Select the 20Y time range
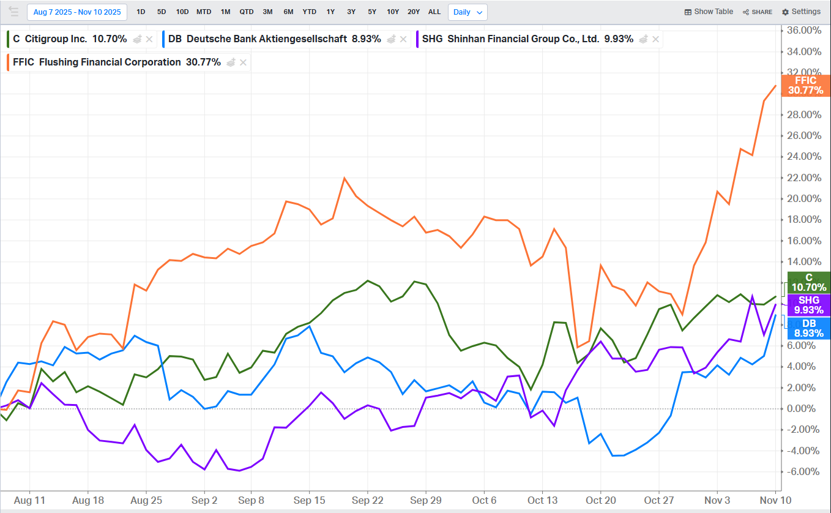Image resolution: width=831 pixels, height=513 pixels. [x=414, y=12]
